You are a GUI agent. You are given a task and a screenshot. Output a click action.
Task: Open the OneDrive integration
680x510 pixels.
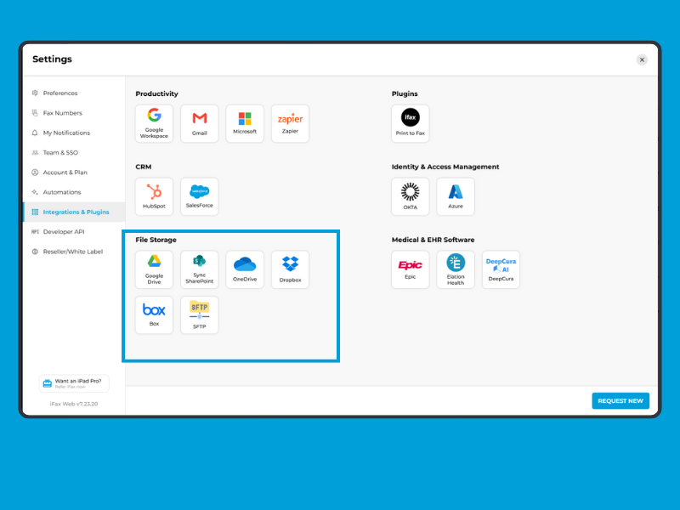[x=245, y=269]
